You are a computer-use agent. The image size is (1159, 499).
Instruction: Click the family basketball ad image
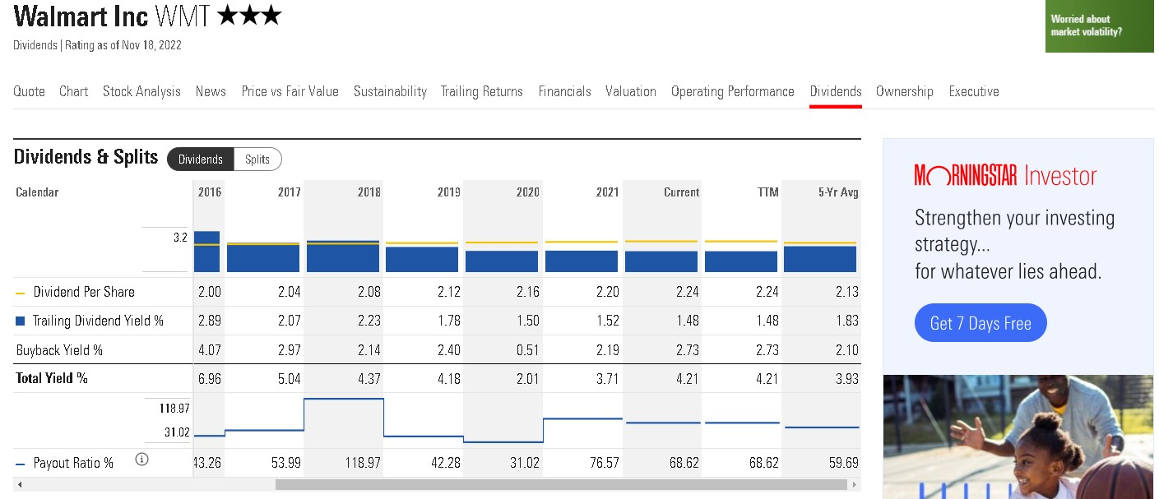pos(1018,436)
